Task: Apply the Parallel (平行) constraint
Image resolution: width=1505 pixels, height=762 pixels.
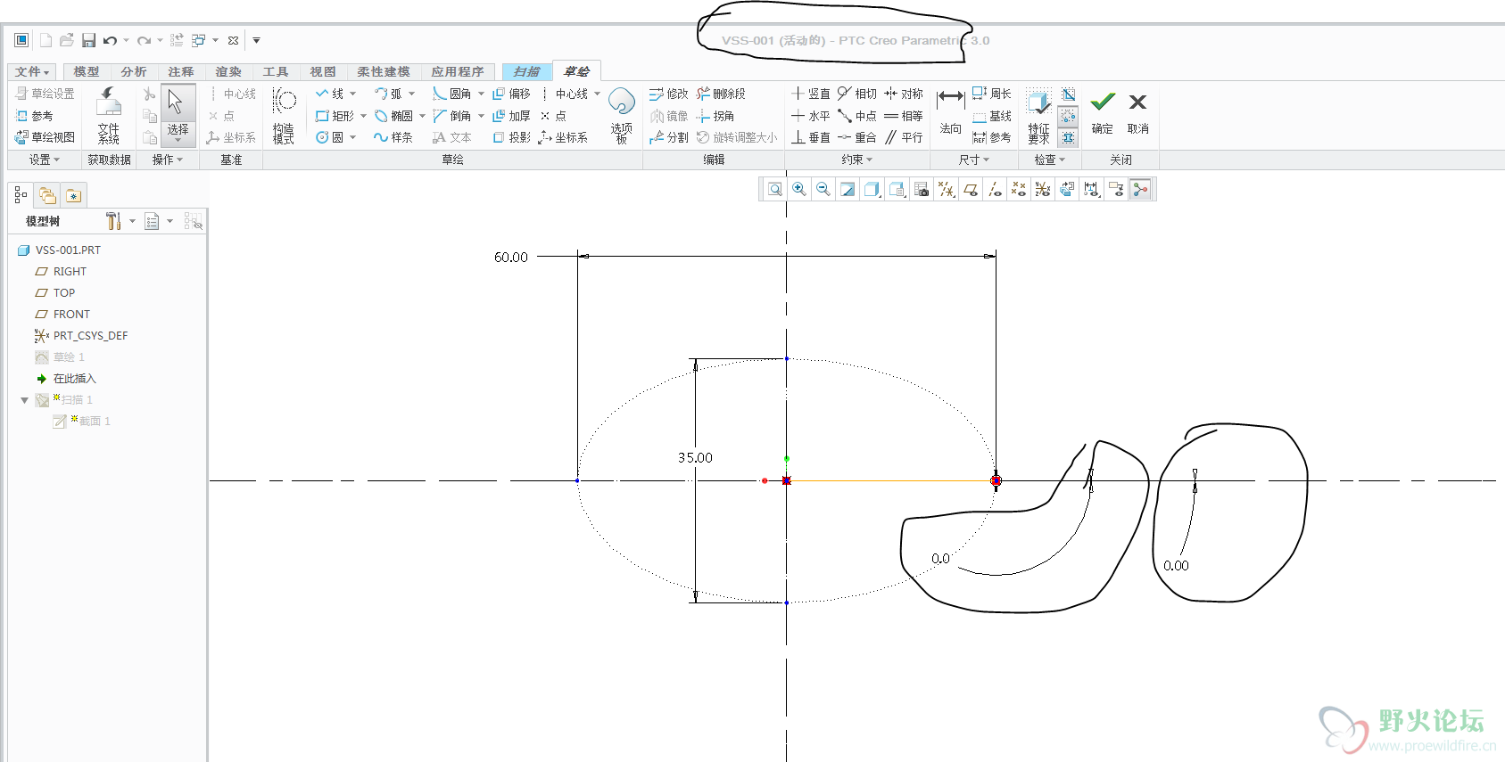Action: [x=904, y=137]
